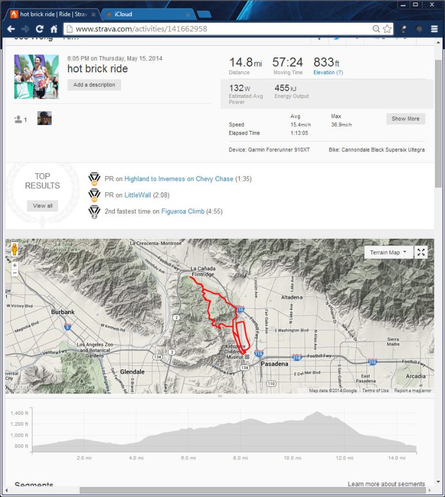Click the Kidspace Children's Museum marker on map
Screen dimensions: 445x497
[247, 356]
